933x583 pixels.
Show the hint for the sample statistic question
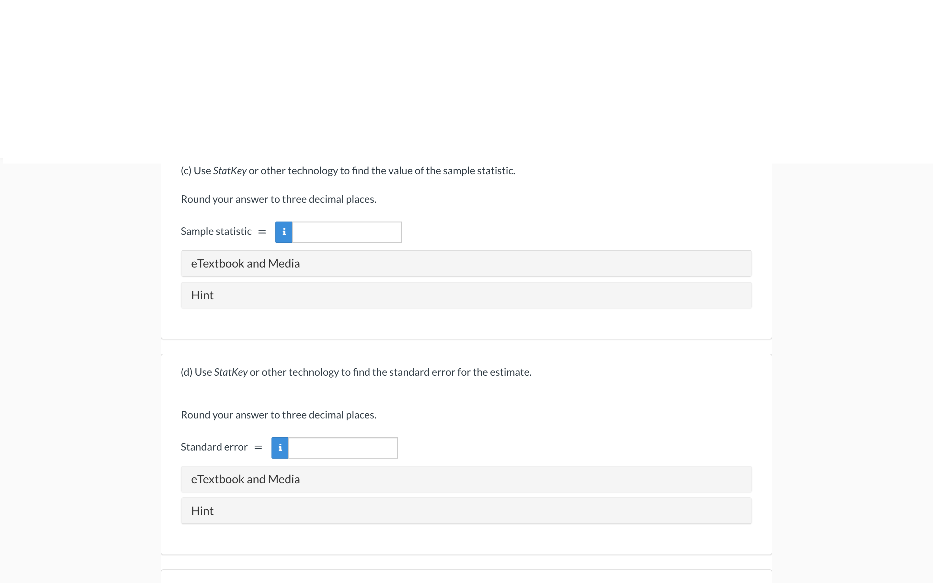pos(466,295)
